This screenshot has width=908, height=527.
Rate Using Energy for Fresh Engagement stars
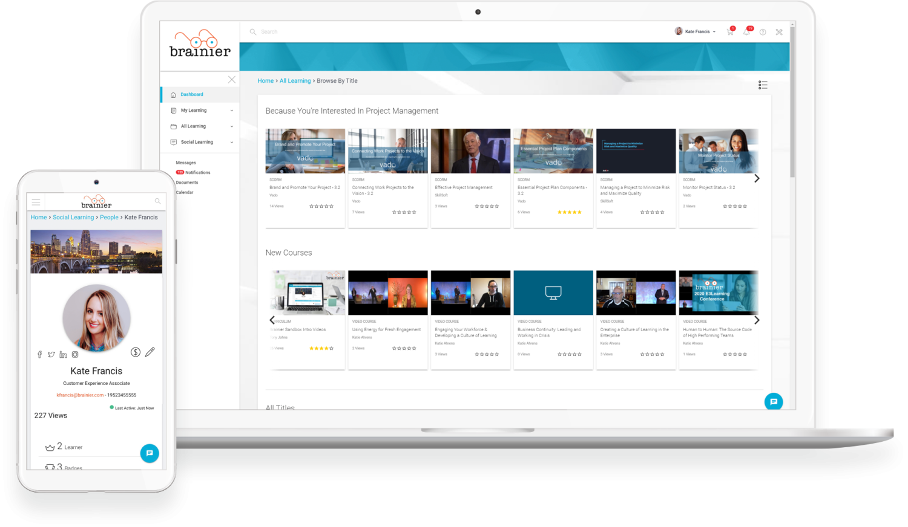(404, 348)
